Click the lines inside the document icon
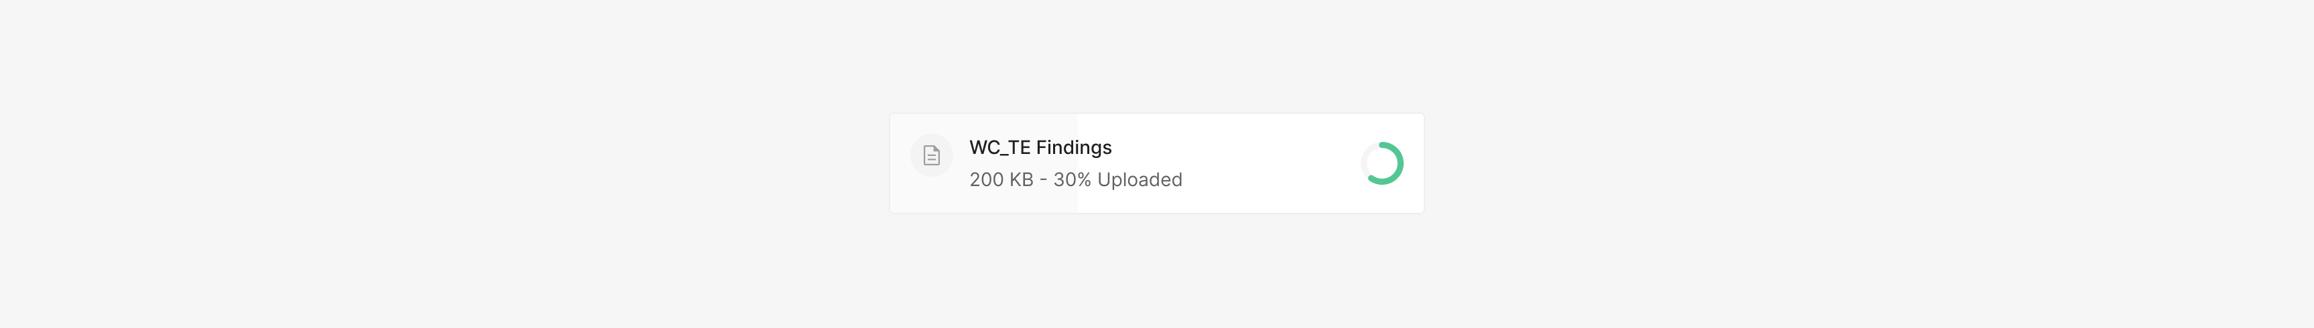Image resolution: width=2314 pixels, height=328 pixels. pyautogui.click(x=932, y=159)
